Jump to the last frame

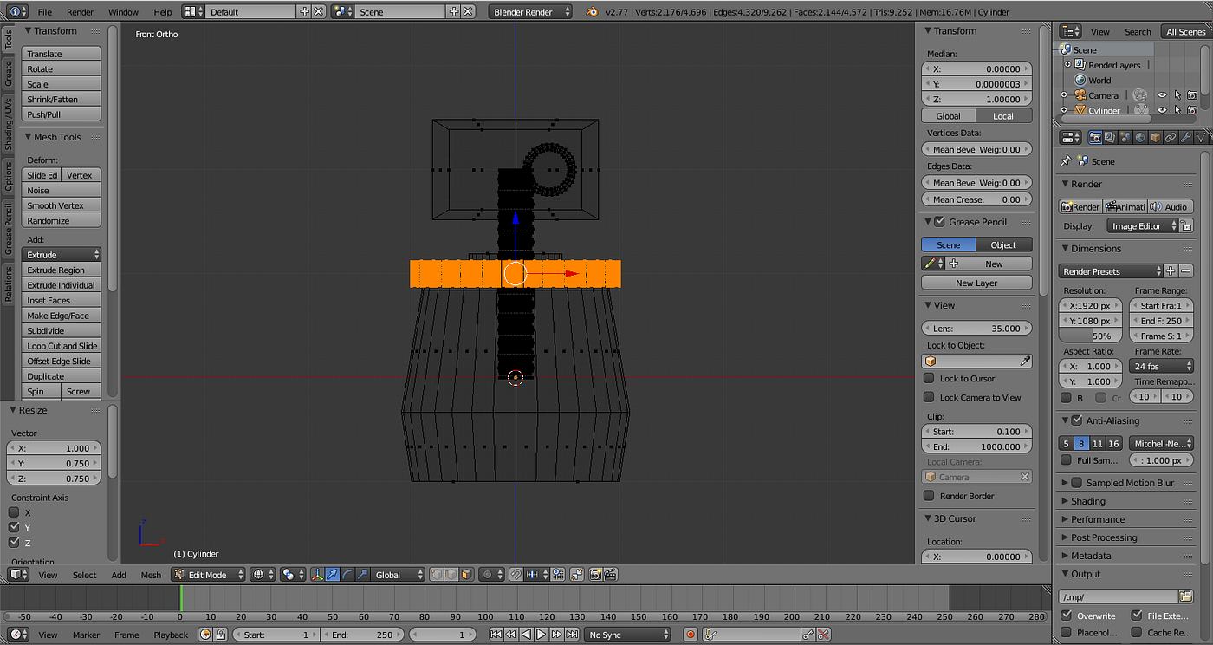click(572, 635)
